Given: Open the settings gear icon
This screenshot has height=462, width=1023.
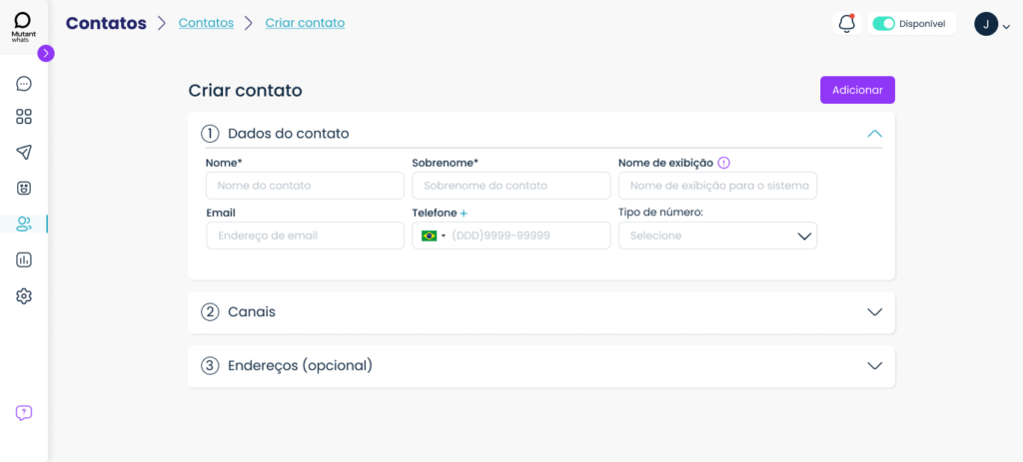Looking at the screenshot, I should pos(24,295).
